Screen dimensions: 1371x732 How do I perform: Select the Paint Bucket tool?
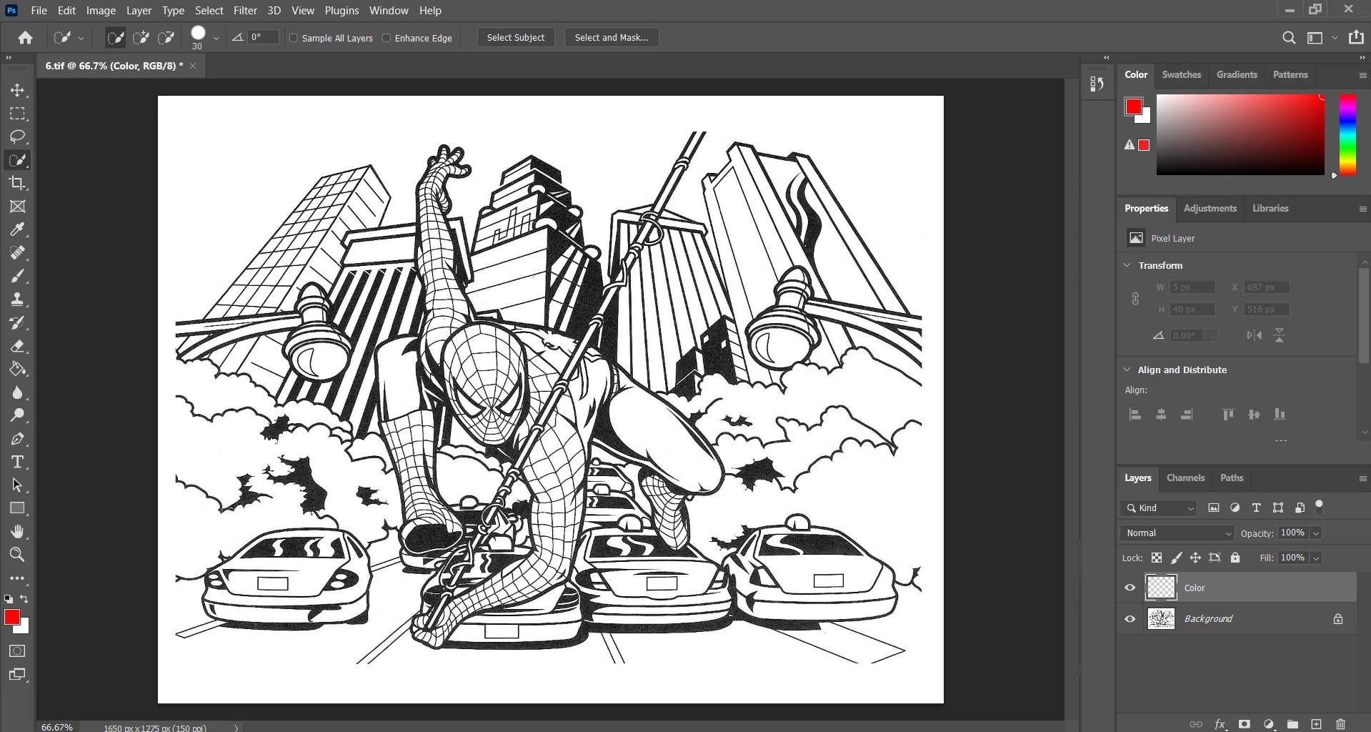point(17,369)
